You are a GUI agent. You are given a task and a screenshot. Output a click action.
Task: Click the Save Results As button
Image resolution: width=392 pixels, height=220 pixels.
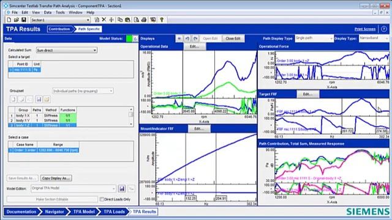coord(23,178)
